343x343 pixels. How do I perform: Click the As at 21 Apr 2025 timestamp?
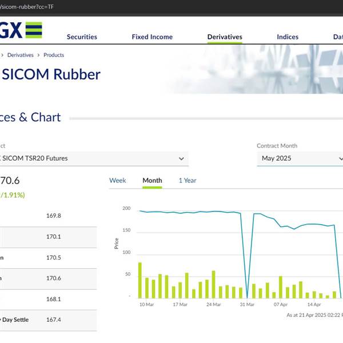[x=314, y=315]
